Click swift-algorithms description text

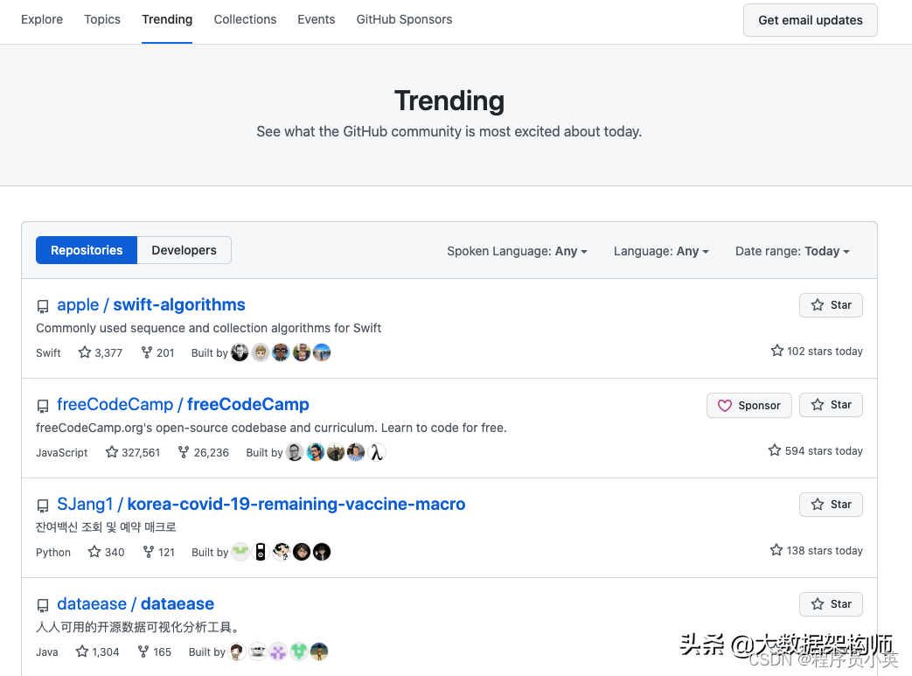click(x=209, y=328)
